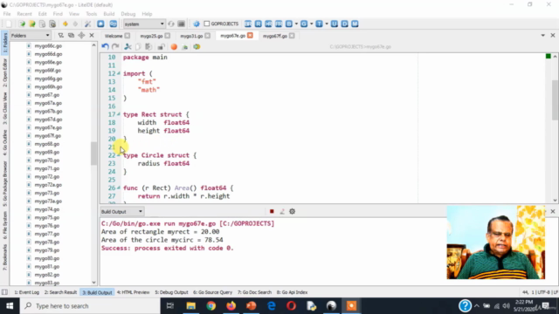The width and height of the screenshot is (559, 314).
Task: Switch to the mygo67f.go tab
Action: point(275,36)
